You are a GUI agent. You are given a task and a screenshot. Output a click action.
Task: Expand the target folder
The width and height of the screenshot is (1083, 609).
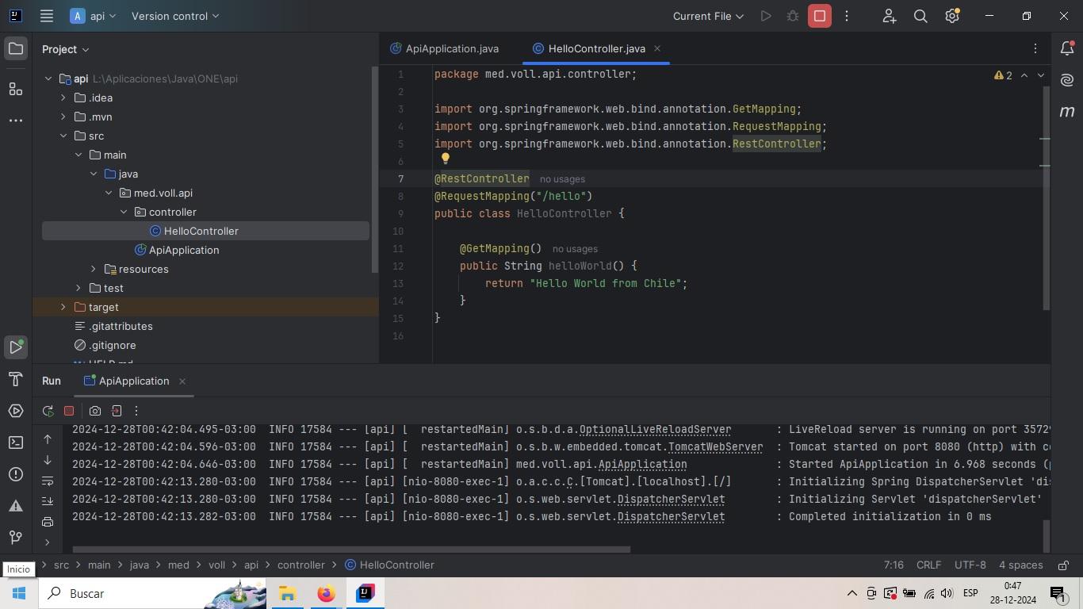pyautogui.click(x=63, y=307)
